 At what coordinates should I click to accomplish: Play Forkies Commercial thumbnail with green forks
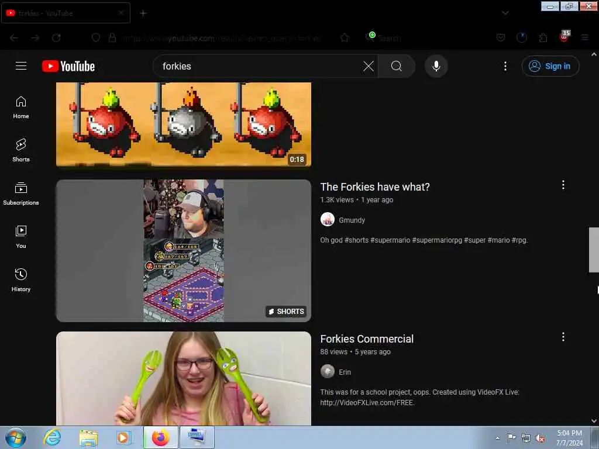click(x=183, y=378)
